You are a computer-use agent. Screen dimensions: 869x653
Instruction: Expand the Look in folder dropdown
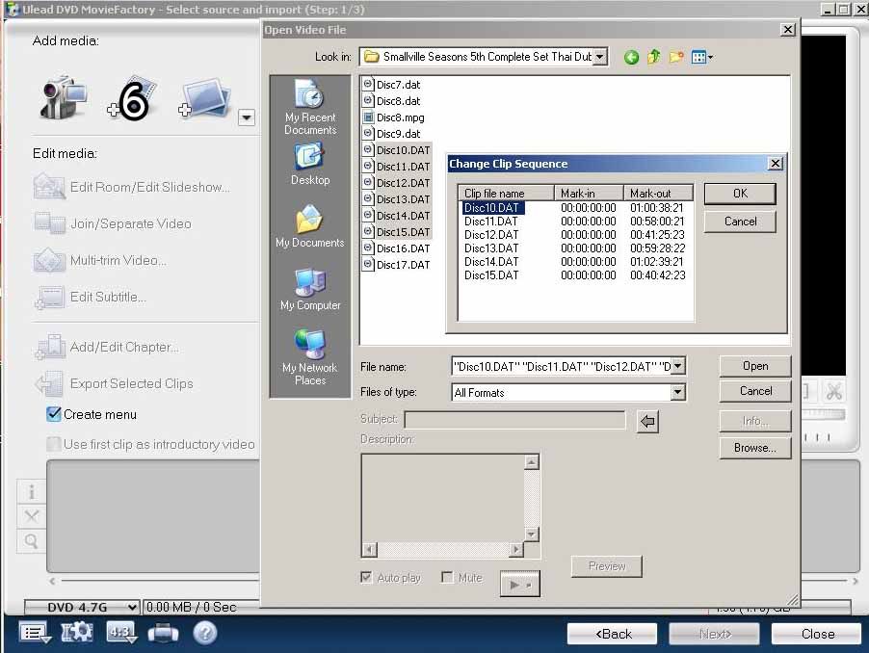pos(600,58)
